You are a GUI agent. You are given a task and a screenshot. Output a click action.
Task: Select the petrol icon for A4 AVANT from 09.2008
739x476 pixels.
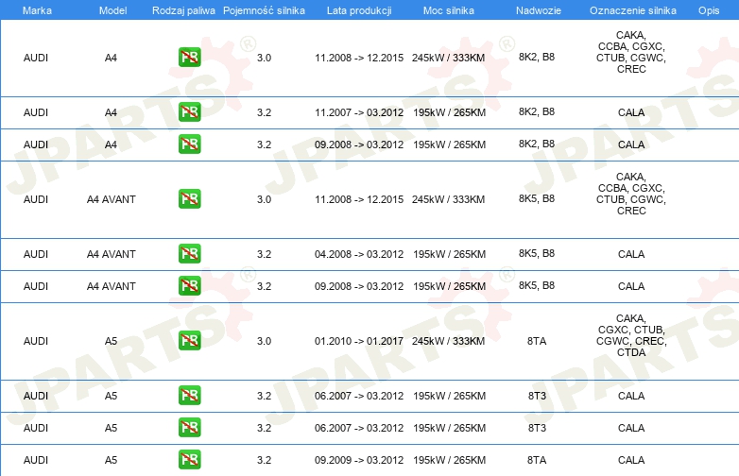click(x=189, y=286)
